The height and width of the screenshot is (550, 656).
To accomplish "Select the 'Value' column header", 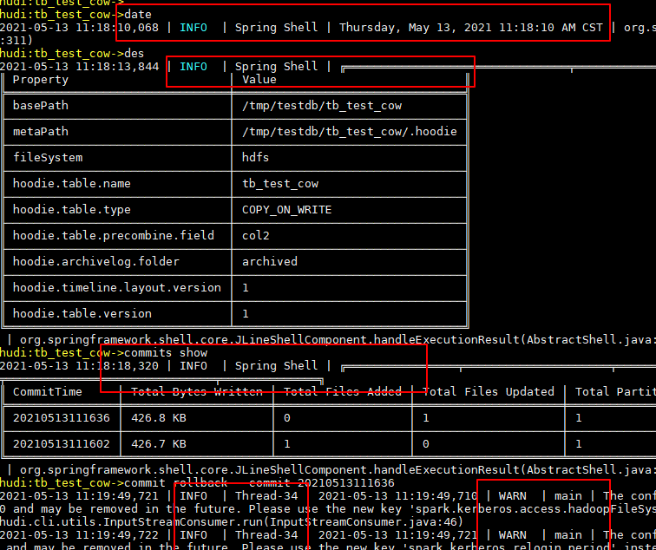I will point(259,80).
